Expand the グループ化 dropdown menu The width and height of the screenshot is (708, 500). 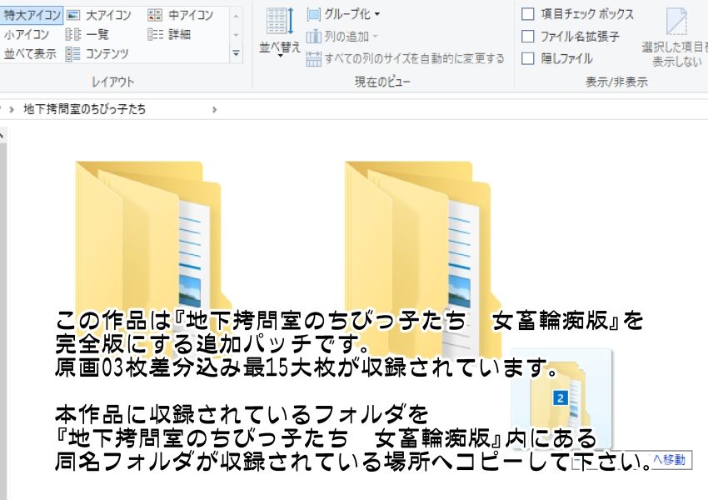click(x=343, y=14)
